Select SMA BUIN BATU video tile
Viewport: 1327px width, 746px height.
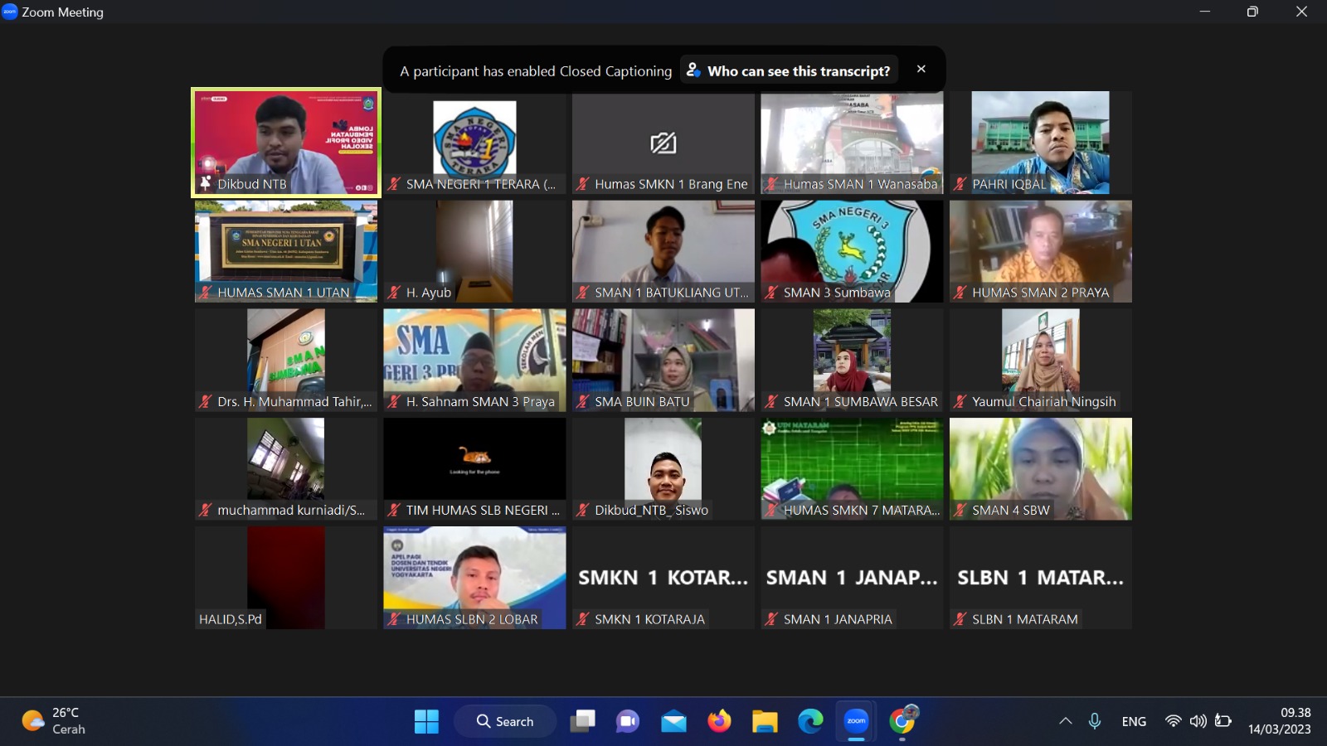coord(663,360)
